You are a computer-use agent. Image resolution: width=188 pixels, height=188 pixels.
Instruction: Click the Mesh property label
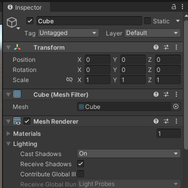point(20,107)
